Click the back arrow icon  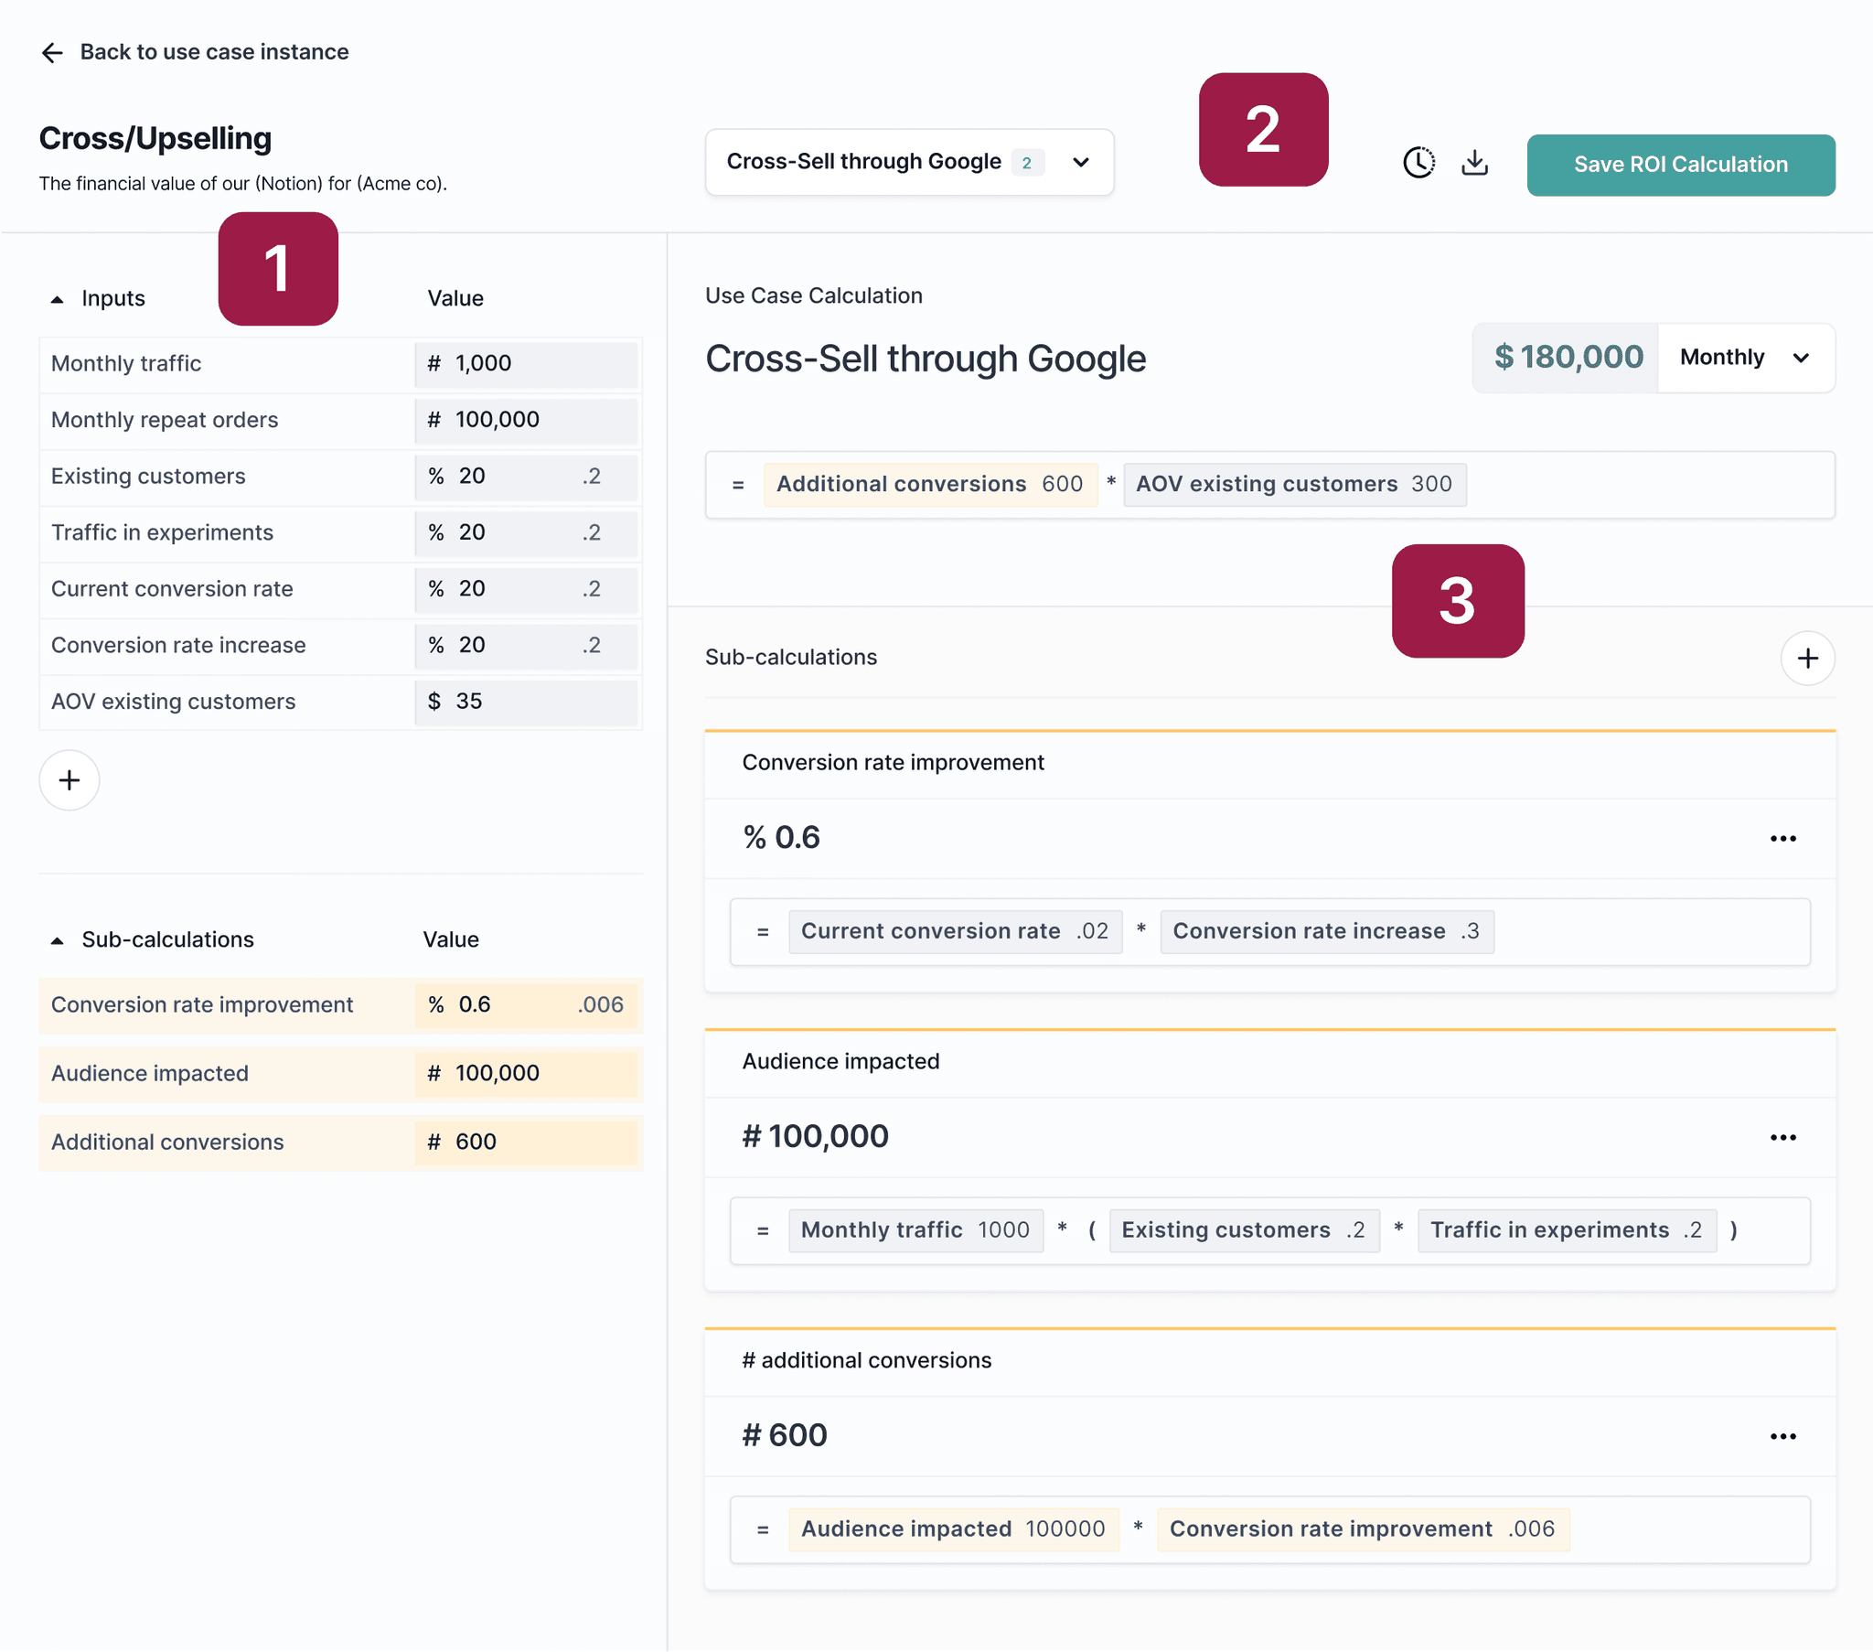point(52,52)
